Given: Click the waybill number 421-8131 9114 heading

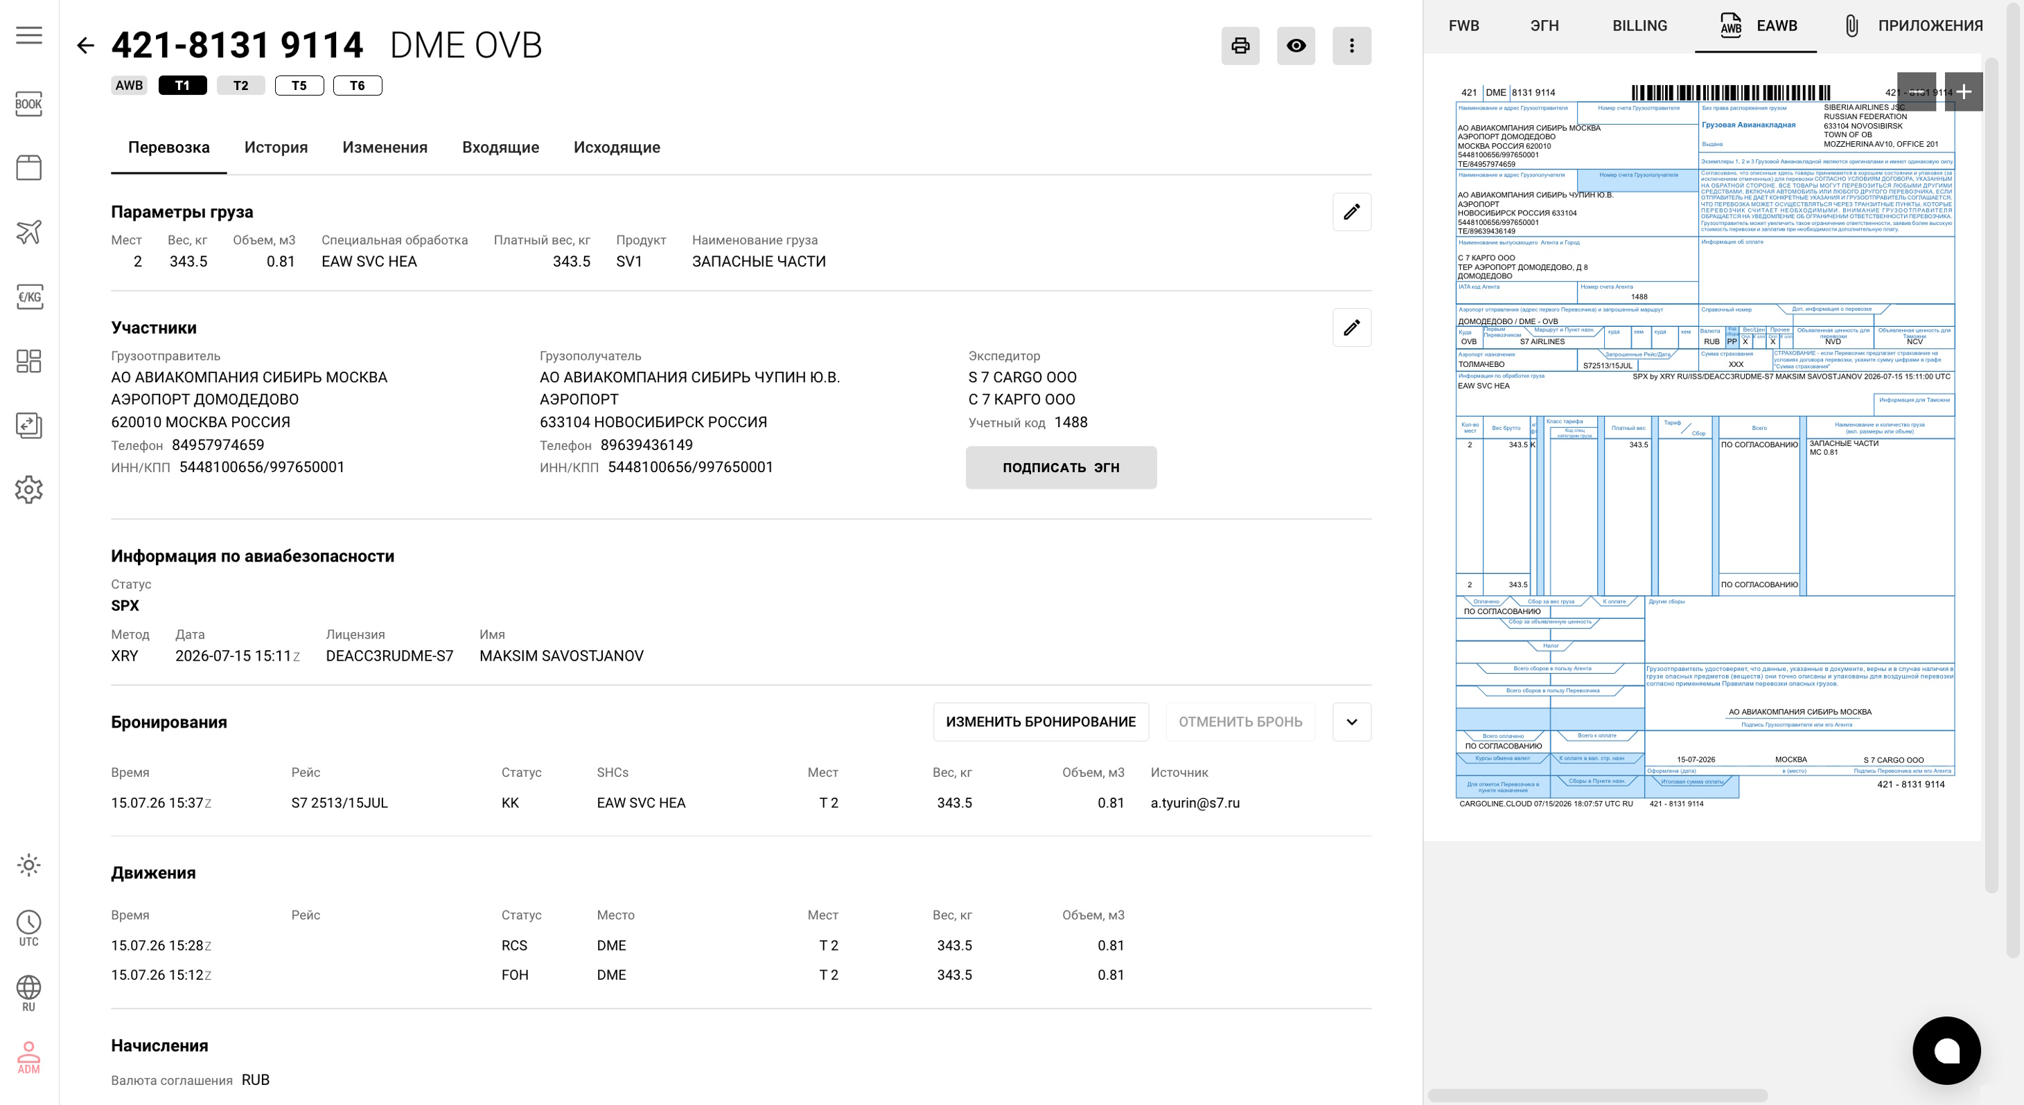Looking at the screenshot, I should pyautogui.click(x=237, y=46).
